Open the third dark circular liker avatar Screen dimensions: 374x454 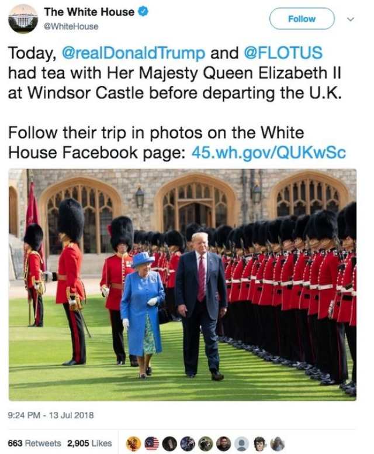169,443
